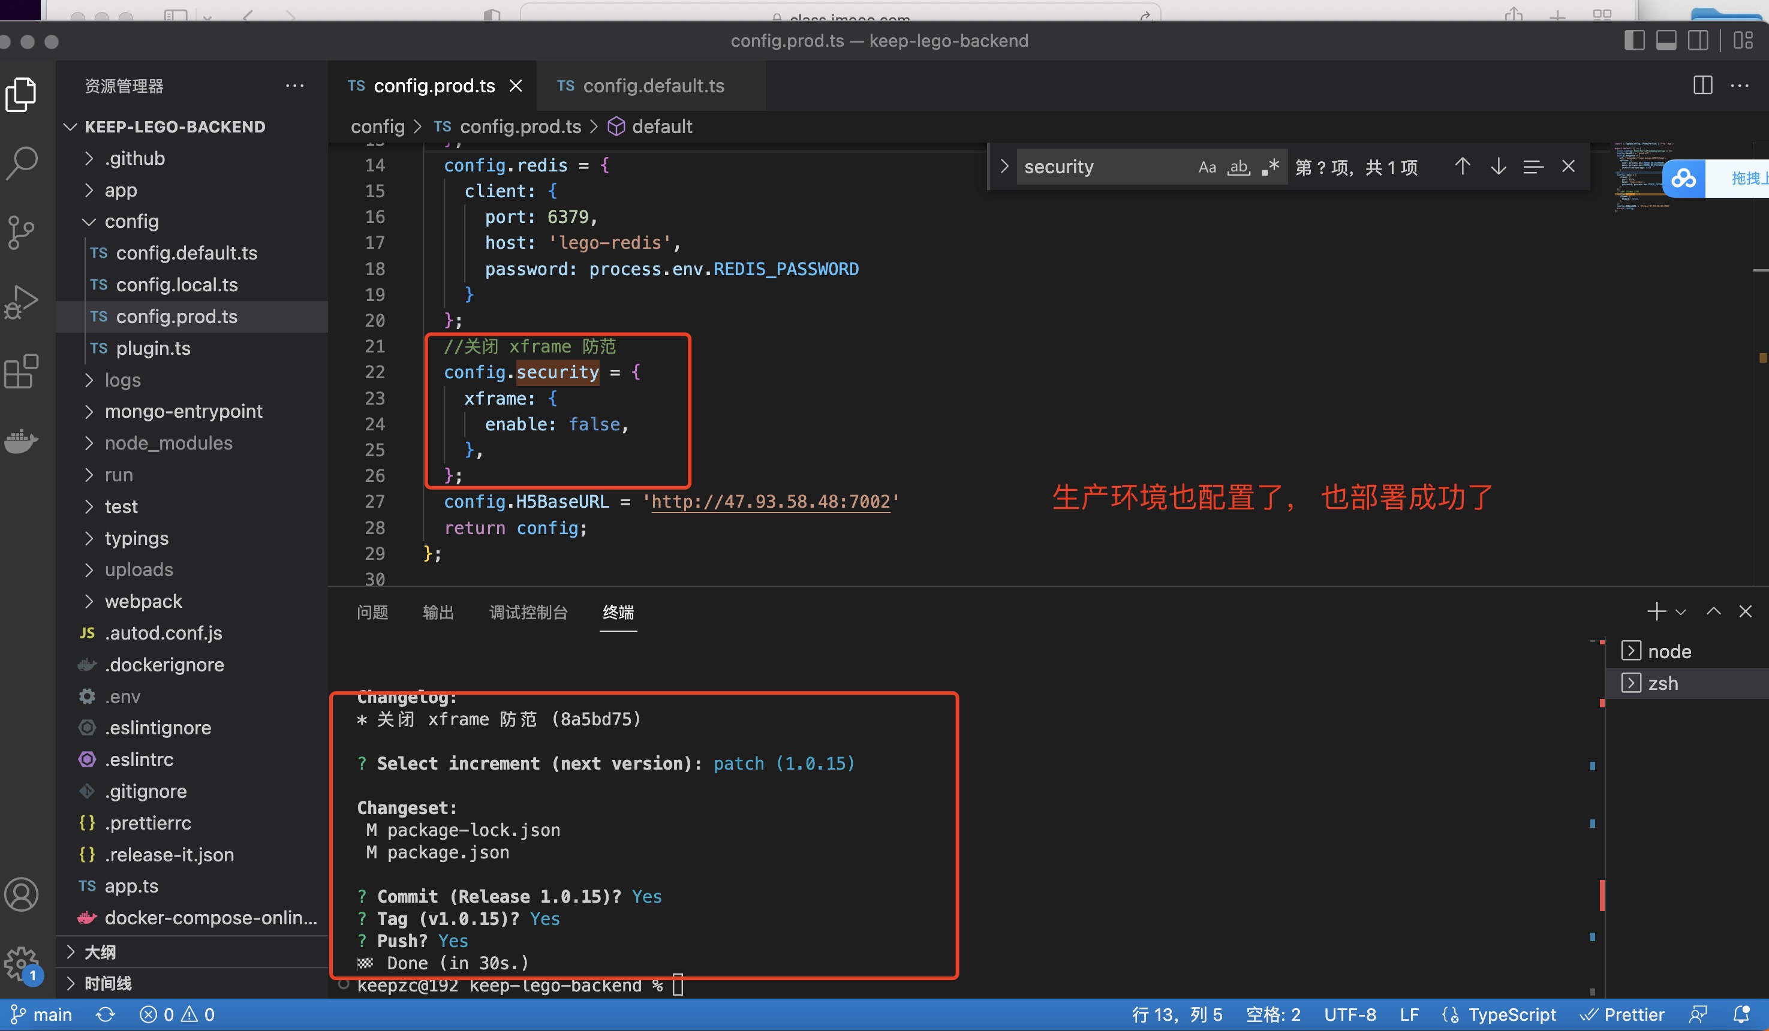
Task: Select the 终端 terminal tab
Action: [x=618, y=612]
